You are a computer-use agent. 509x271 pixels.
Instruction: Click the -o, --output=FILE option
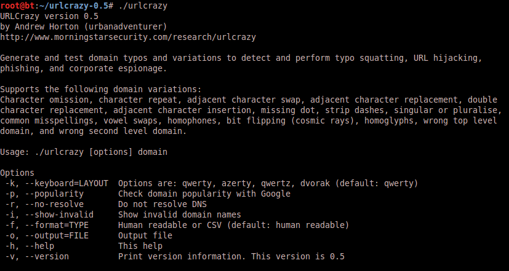pyautogui.click(x=47, y=236)
